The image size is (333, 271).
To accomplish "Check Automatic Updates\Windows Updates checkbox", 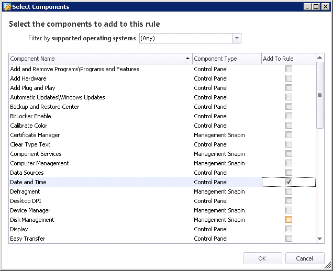I will point(288,97).
